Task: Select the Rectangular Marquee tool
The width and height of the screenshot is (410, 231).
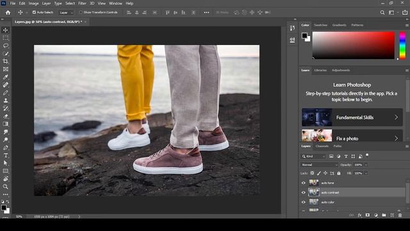Action: coord(5,38)
